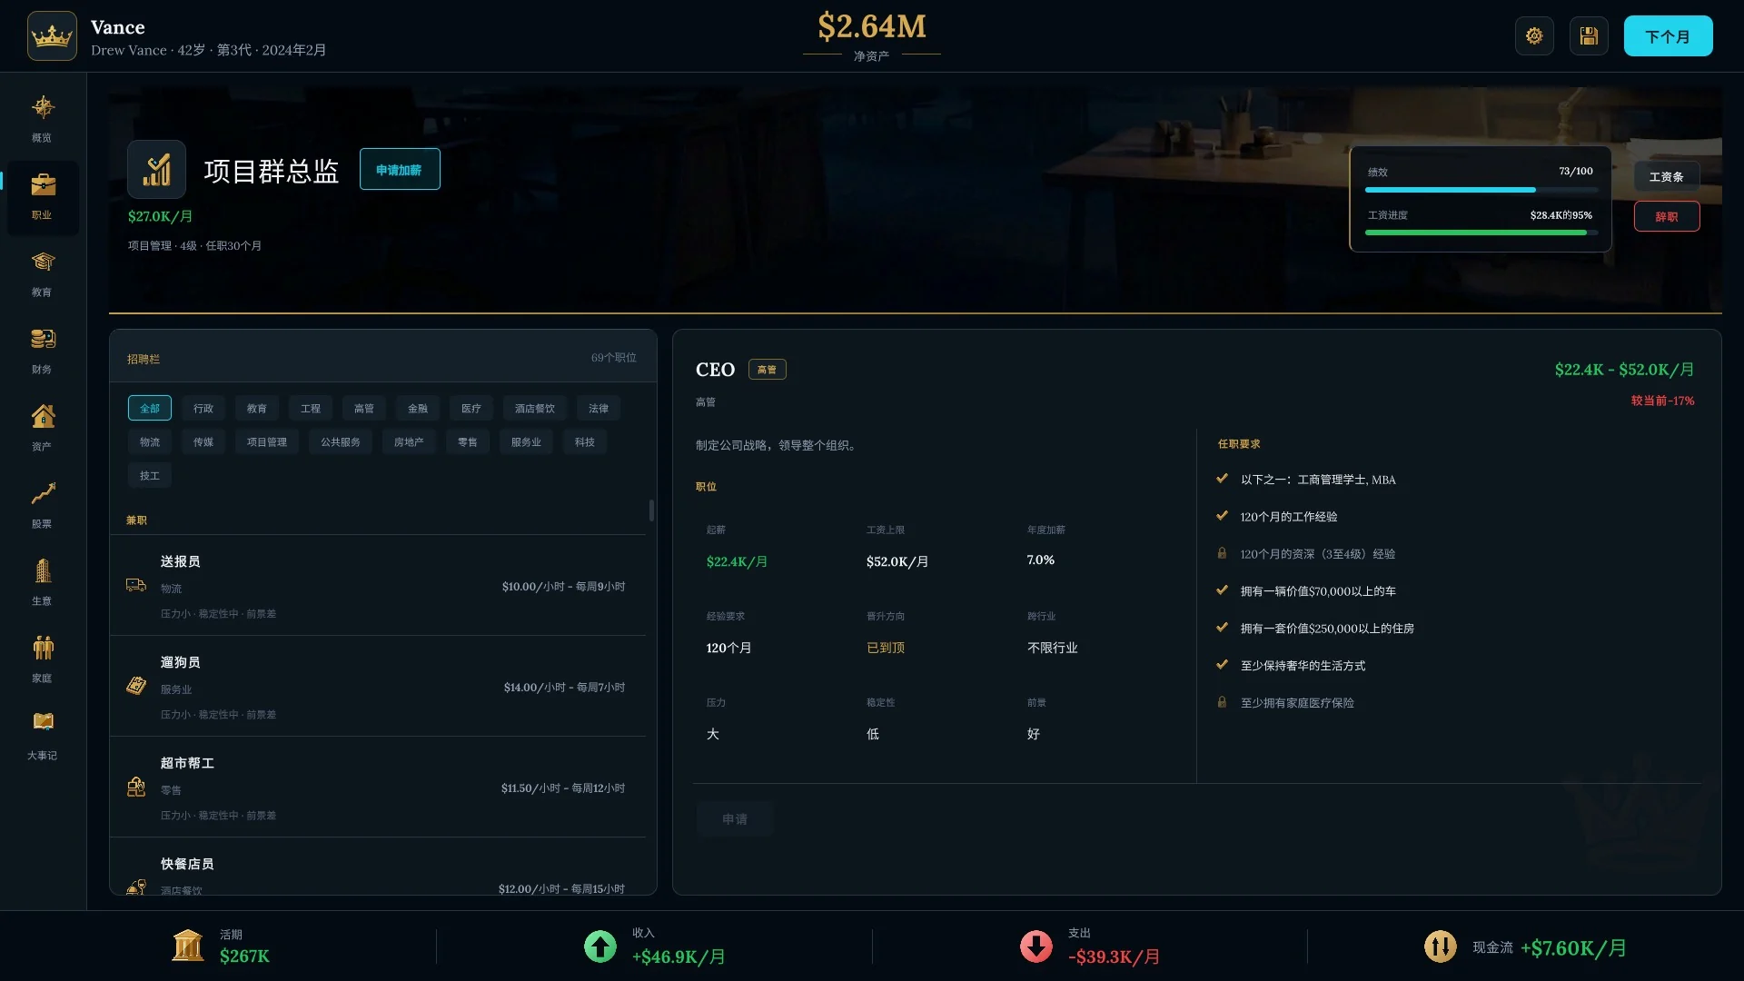Filter jobs by 项目管理
Viewport: 1744px width, 981px height.
click(267, 442)
